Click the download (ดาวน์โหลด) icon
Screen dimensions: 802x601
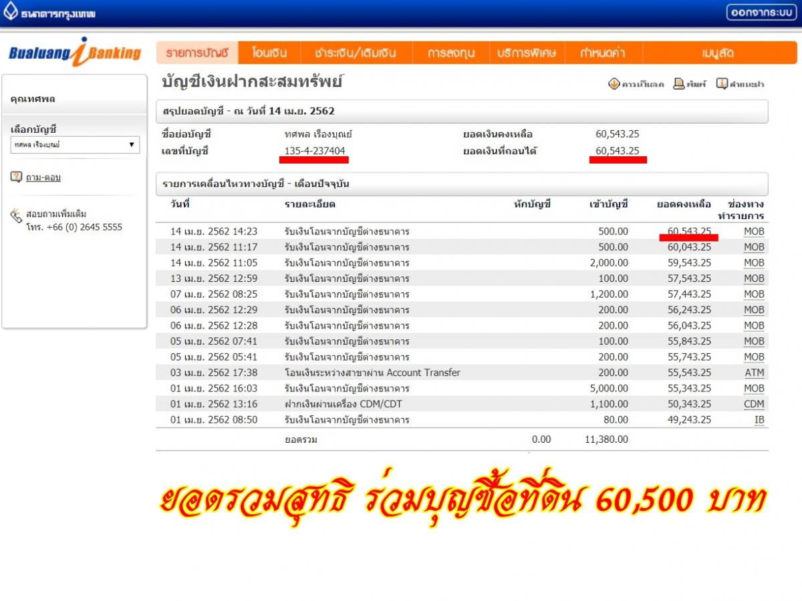[614, 84]
